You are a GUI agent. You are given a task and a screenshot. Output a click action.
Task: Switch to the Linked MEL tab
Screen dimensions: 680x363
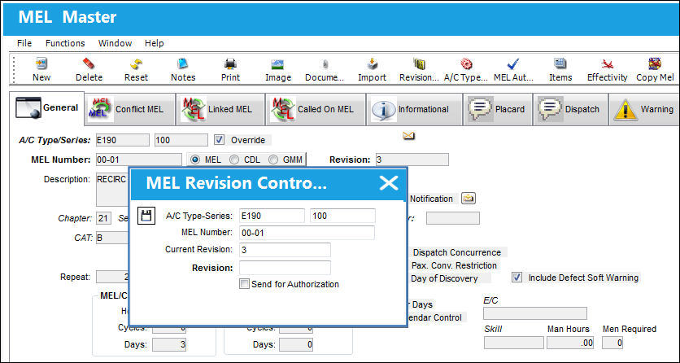click(x=220, y=109)
